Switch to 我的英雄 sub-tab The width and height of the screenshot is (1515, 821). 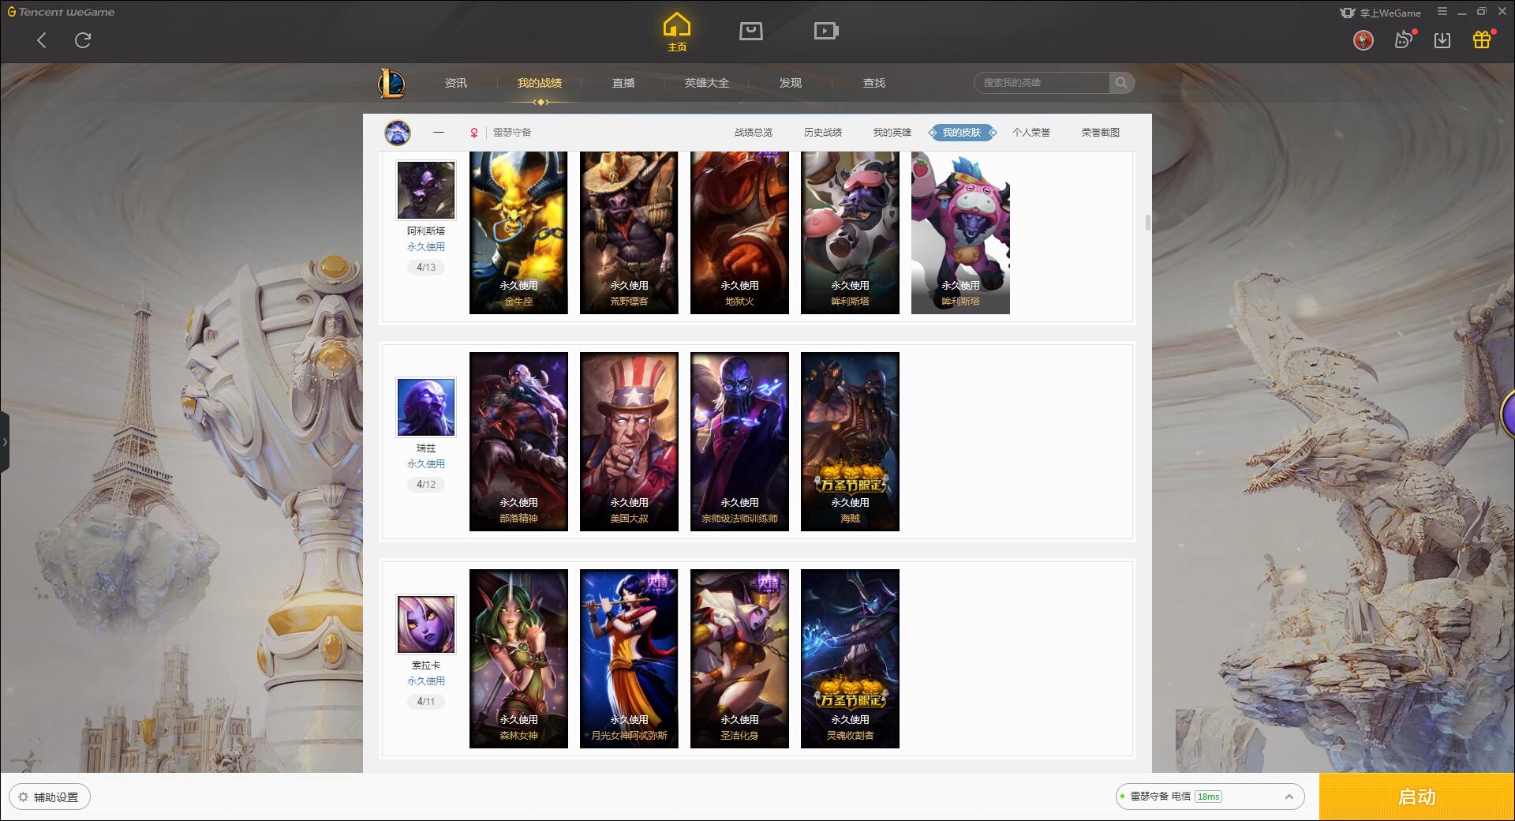892,133
